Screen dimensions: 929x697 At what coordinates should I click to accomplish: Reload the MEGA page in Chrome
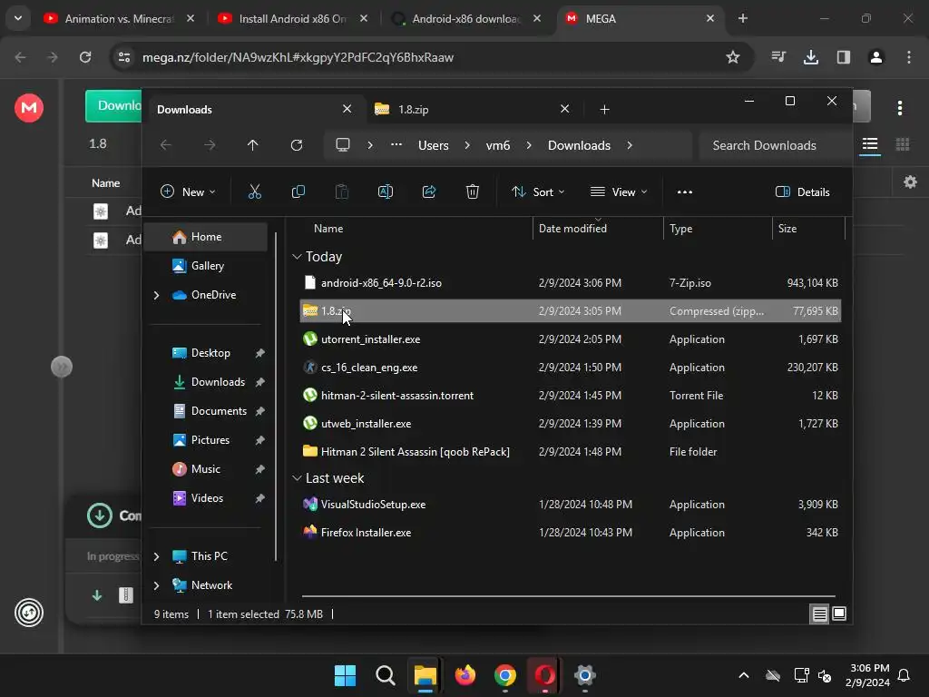coord(85,57)
